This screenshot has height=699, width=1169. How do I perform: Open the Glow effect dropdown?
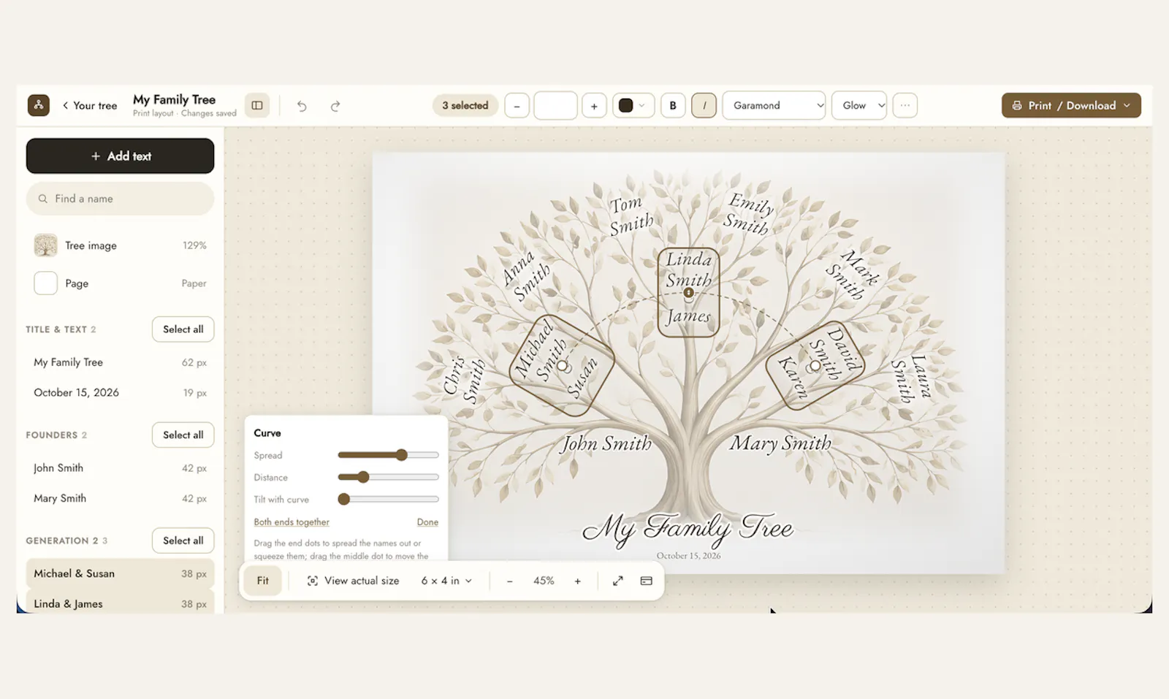pos(859,105)
